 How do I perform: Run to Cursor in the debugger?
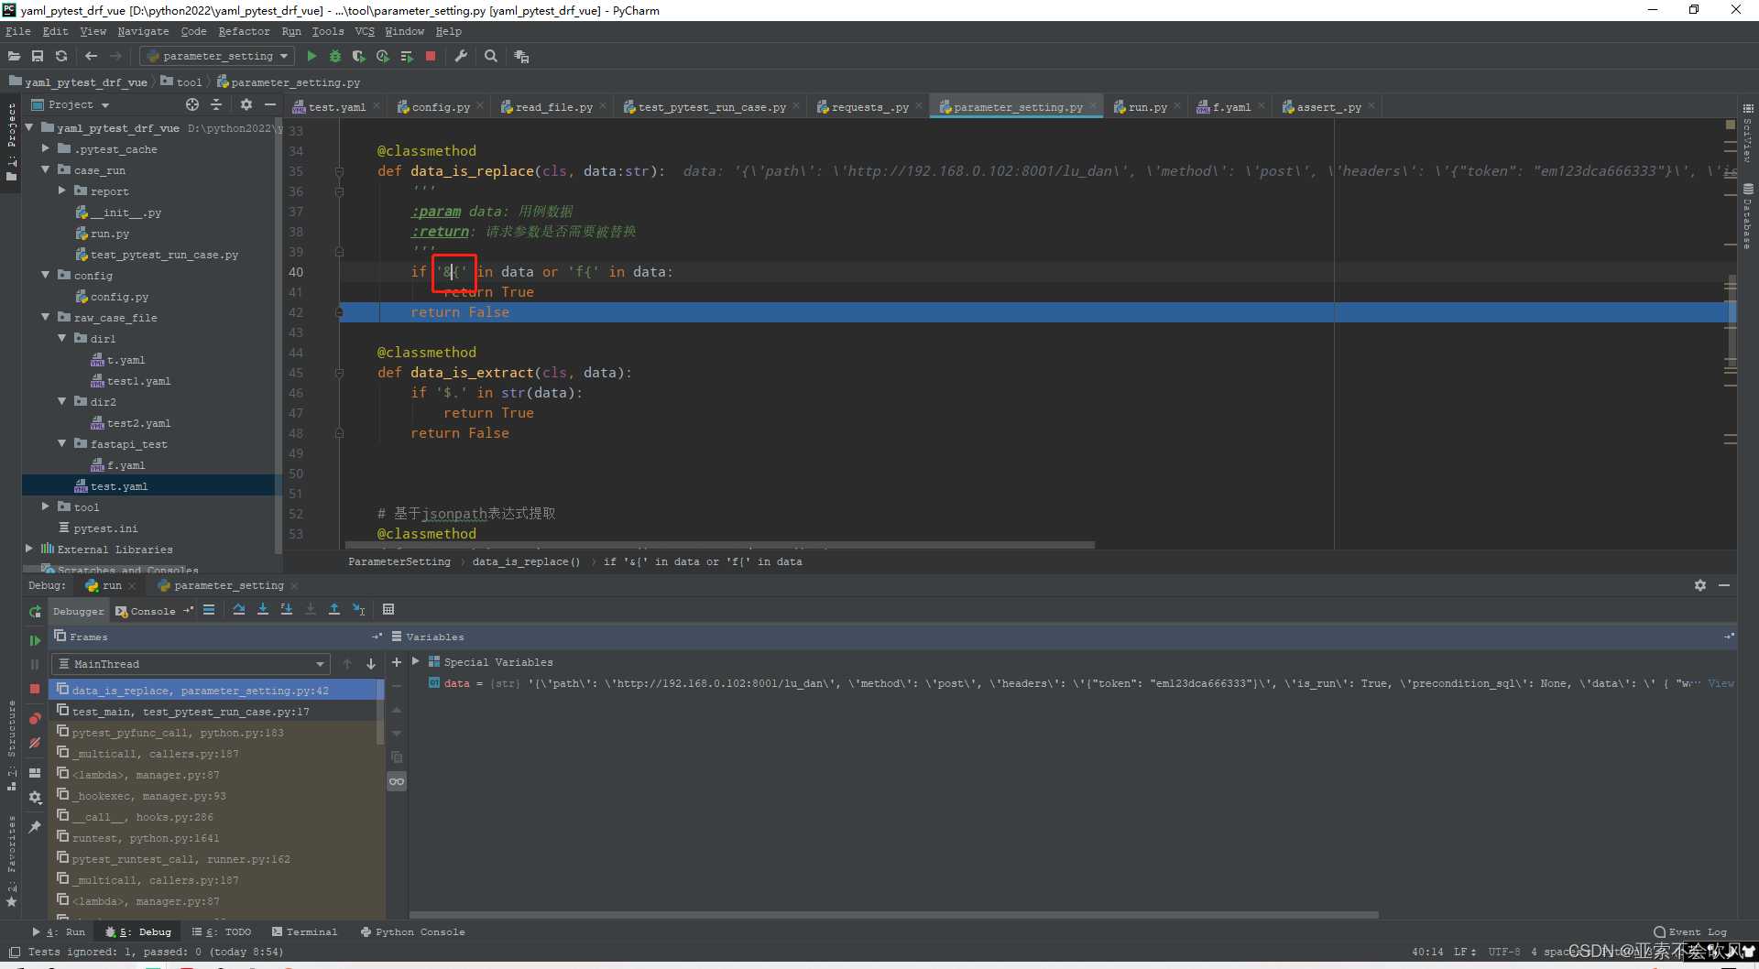[x=358, y=610]
